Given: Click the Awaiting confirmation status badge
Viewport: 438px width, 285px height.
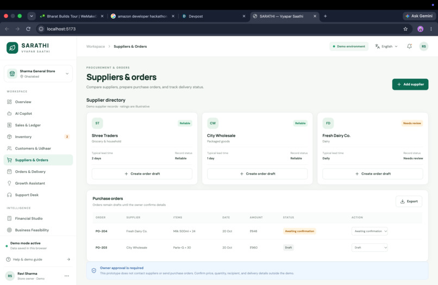Looking at the screenshot, I should [x=299, y=231].
